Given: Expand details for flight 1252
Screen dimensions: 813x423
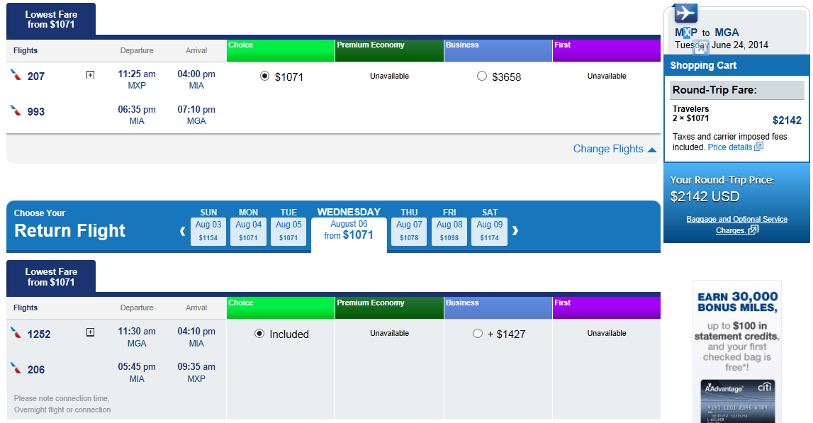Looking at the screenshot, I should coord(90,332).
